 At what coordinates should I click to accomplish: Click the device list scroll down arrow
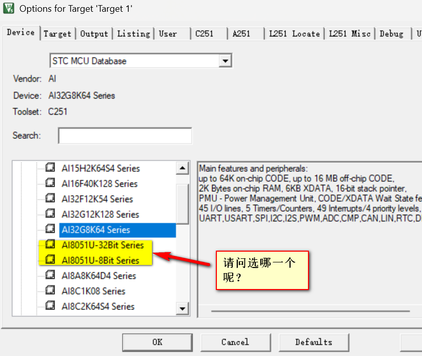coord(183,308)
